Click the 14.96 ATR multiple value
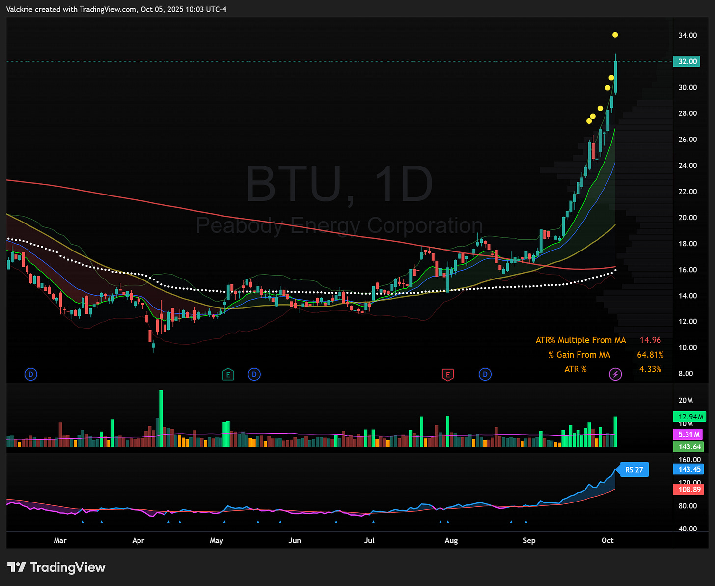Viewport: 715px width, 586px height. (x=650, y=340)
